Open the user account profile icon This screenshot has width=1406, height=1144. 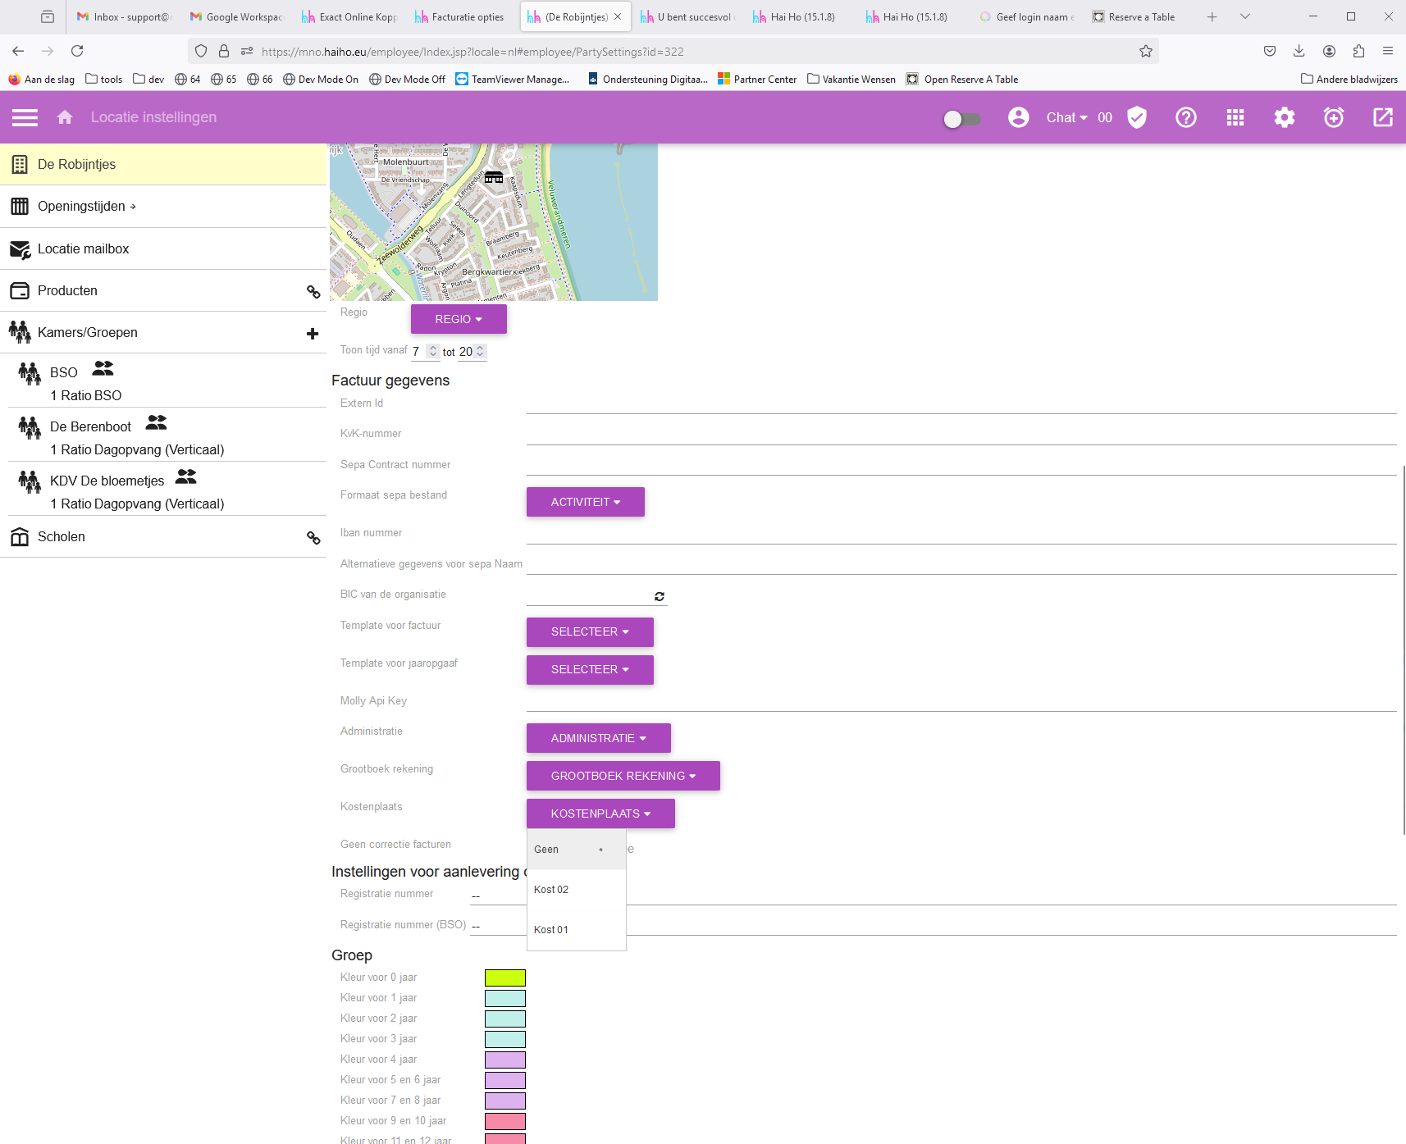click(x=1018, y=117)
